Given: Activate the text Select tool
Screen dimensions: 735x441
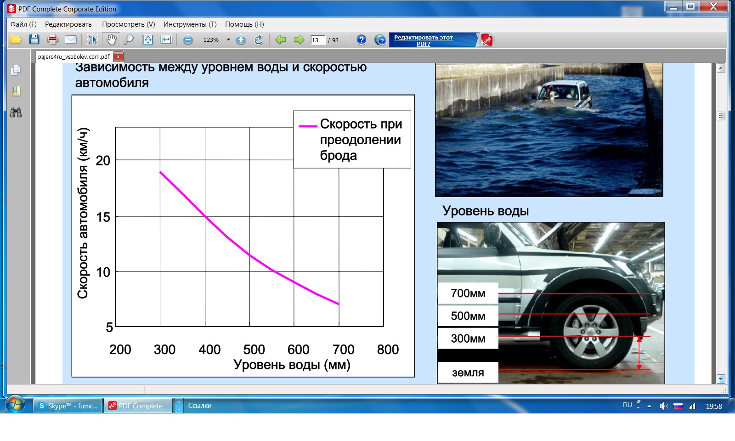Looking at the screenshot, I should (93, 40).
